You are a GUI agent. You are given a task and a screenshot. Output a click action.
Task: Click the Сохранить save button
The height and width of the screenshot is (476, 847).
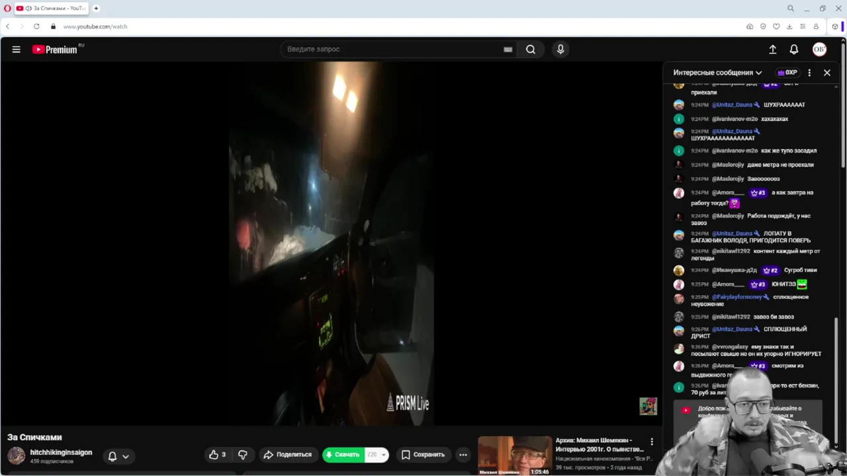click(x=423, y=455)
